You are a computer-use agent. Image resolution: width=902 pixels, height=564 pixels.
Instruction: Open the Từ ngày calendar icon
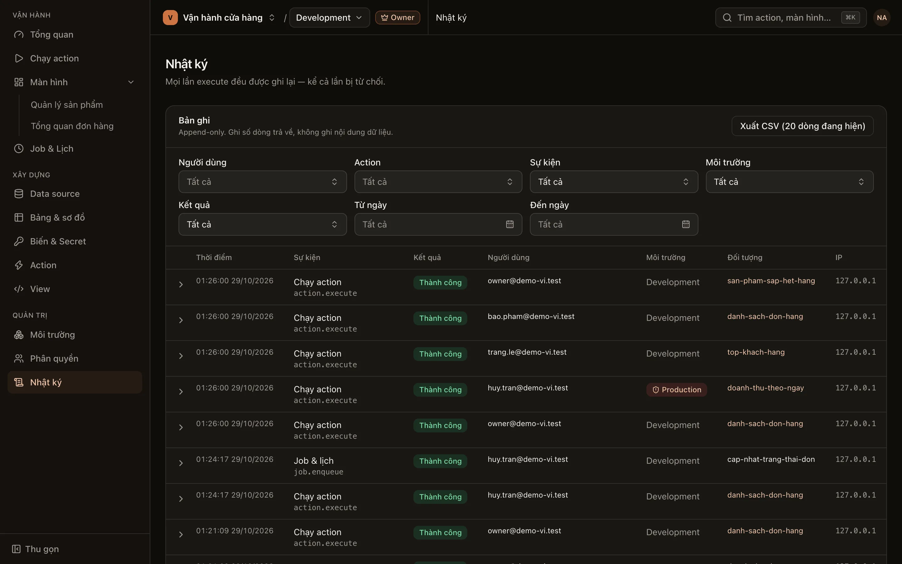510,224
